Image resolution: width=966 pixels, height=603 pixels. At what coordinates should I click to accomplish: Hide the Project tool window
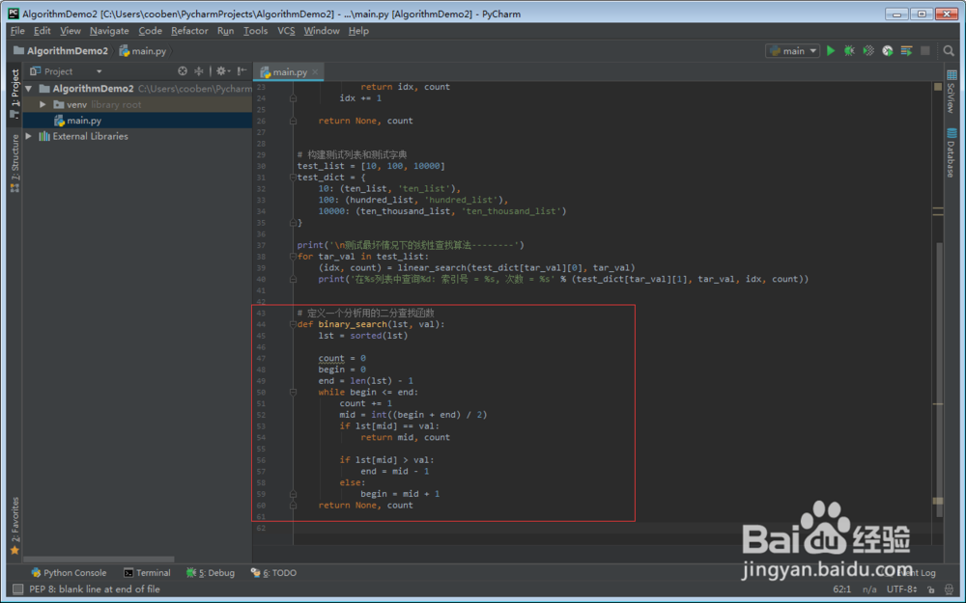click(x=242, y=71)
